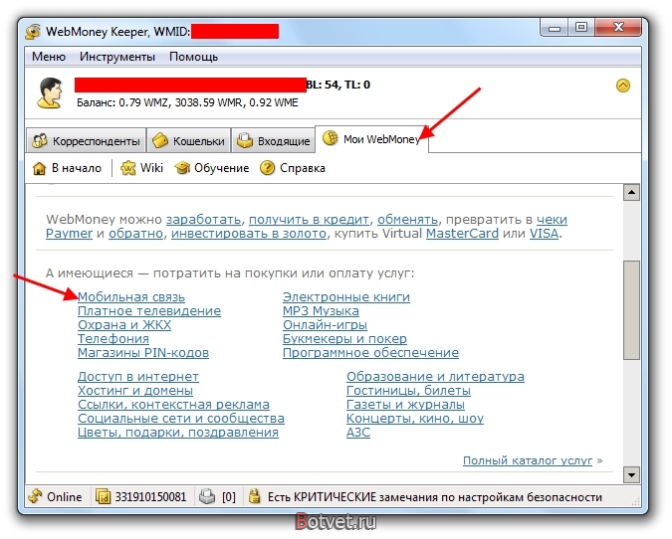
Task: Click the Справка question mark icon
Action: point(267,168)
